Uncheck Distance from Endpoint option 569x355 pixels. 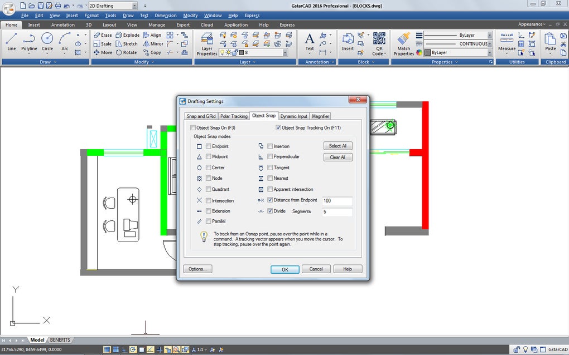pos(271,200)
